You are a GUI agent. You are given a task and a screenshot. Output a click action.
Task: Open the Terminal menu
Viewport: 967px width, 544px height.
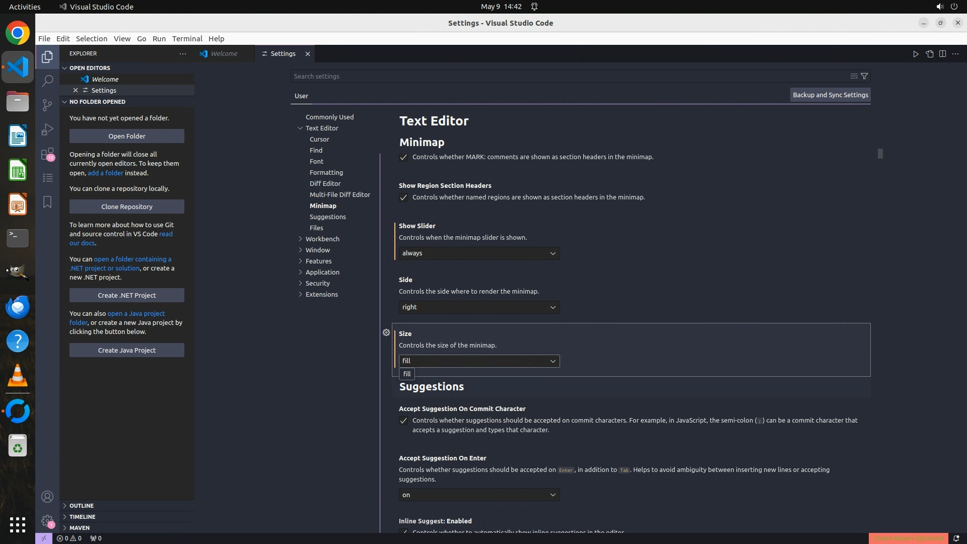tap(187, 39)
